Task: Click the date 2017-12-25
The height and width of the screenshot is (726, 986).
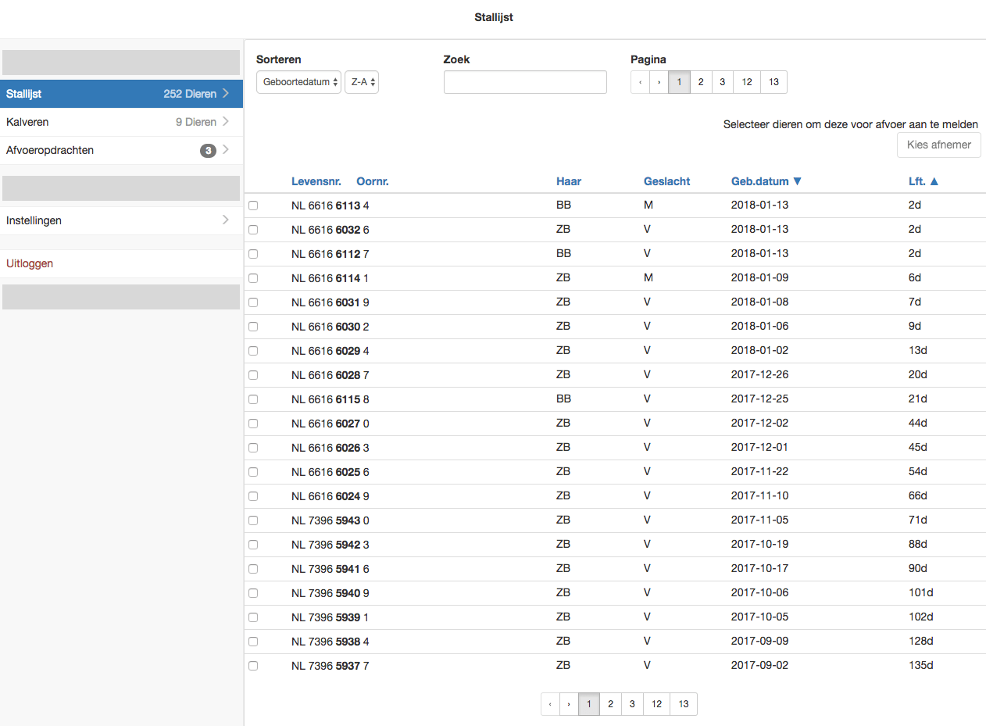Action: pyautogui.click(x=760, y=399)
